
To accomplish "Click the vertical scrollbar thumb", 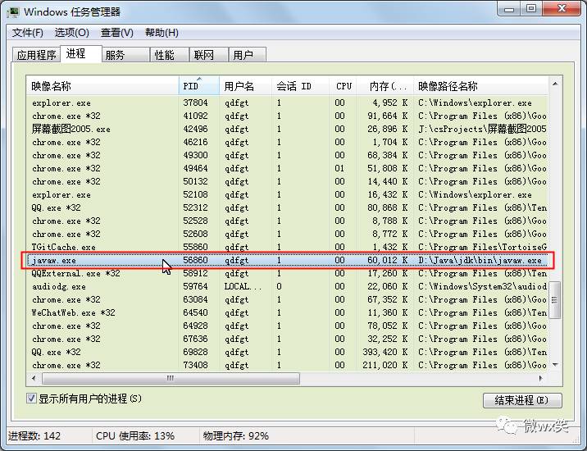I will coord(554,299).
